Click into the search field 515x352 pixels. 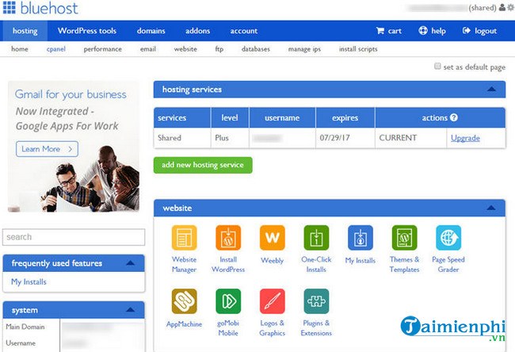pos(74,237)
